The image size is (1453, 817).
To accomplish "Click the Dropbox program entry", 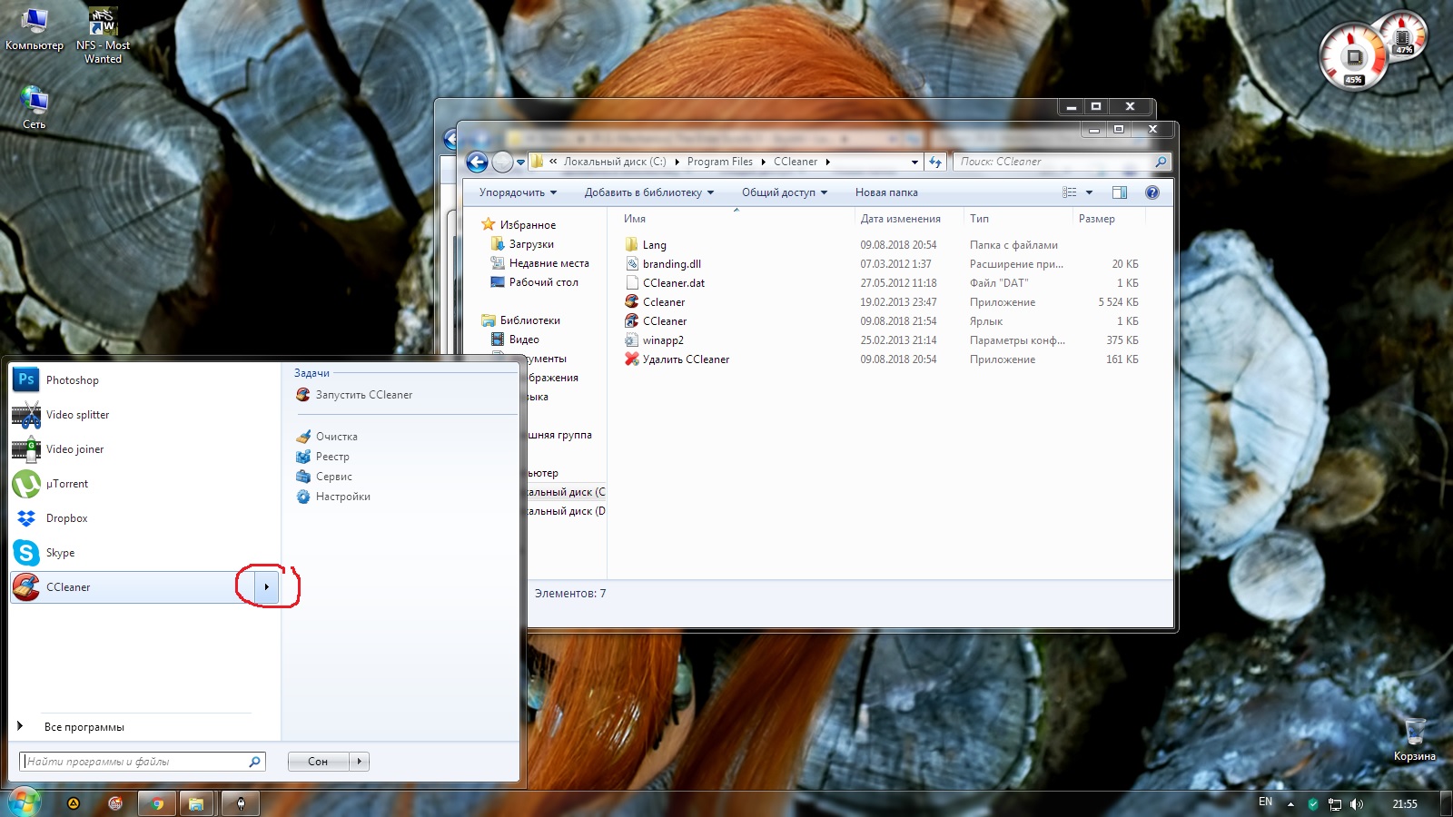I will (66, 518).
